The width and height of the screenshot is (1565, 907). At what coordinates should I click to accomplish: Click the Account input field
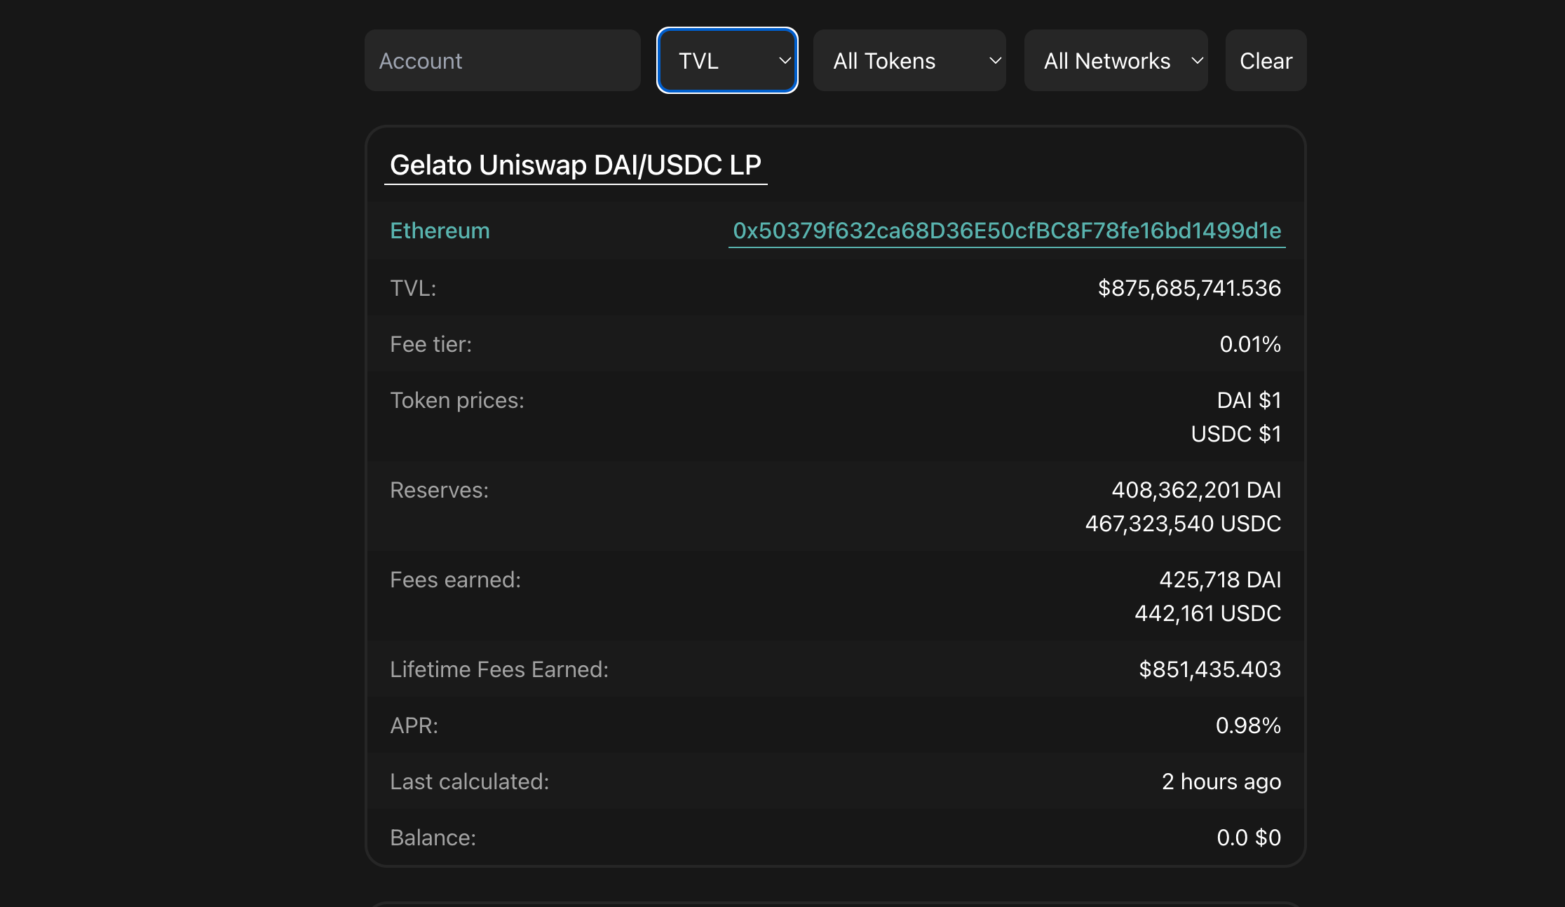(502, 60)
